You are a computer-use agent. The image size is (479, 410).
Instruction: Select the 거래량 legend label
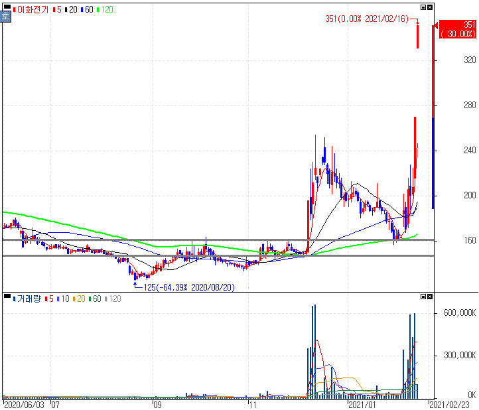(29, 299)
